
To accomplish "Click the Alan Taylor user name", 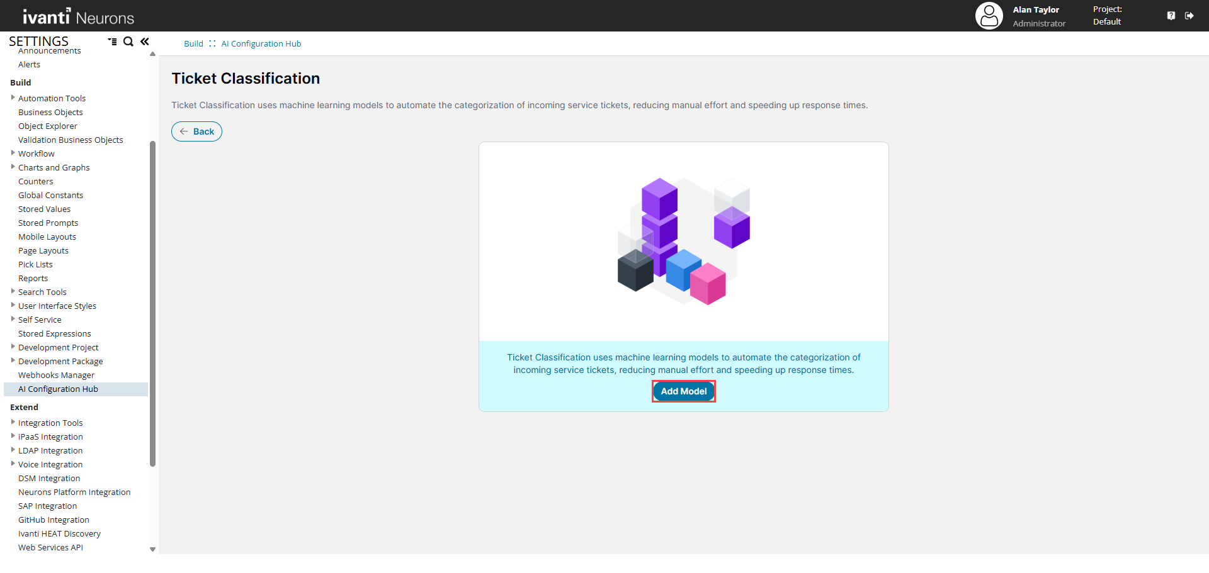I will [1036, 9].
